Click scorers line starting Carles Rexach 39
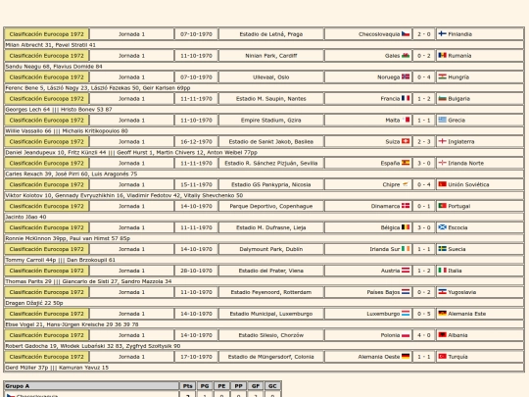The height and width of the screenshot is (397, 529). [x=72, y=174]
